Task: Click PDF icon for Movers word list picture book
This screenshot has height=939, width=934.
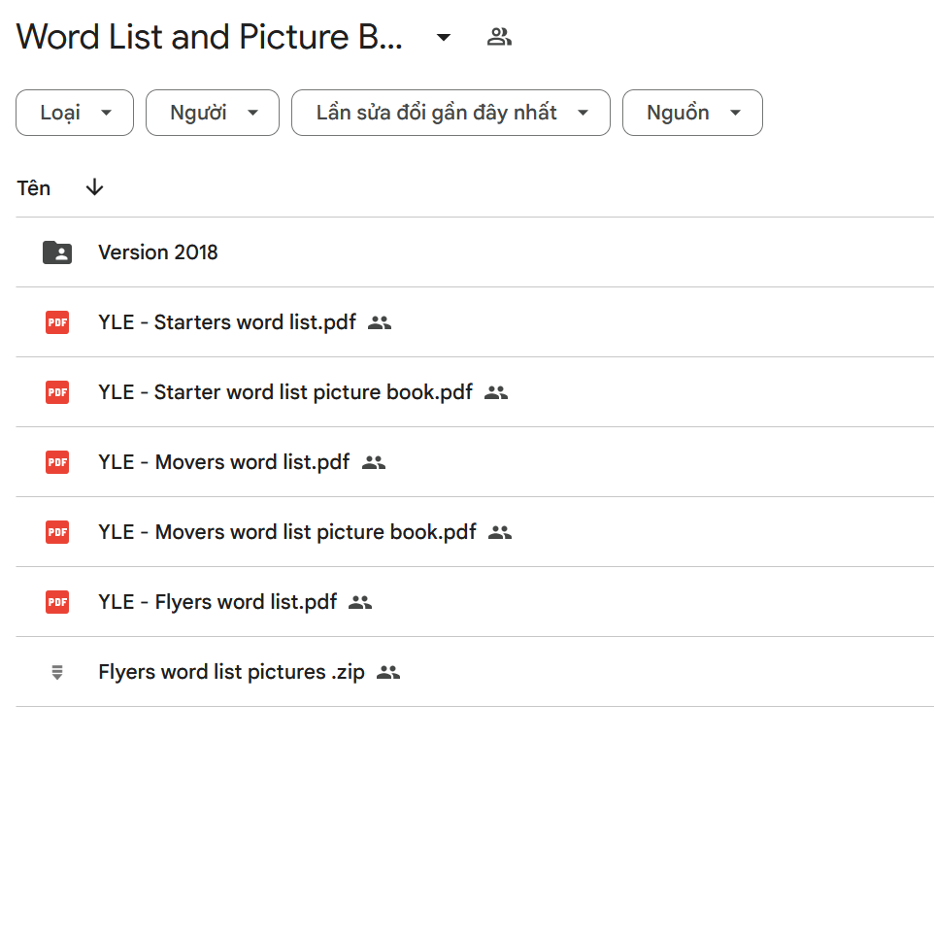Action: (57, 532)
